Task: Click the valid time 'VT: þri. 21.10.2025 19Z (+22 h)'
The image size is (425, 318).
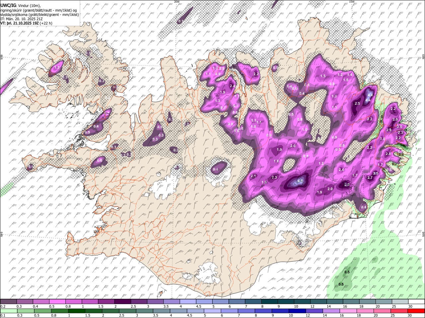Action: (x=26, y=23)
